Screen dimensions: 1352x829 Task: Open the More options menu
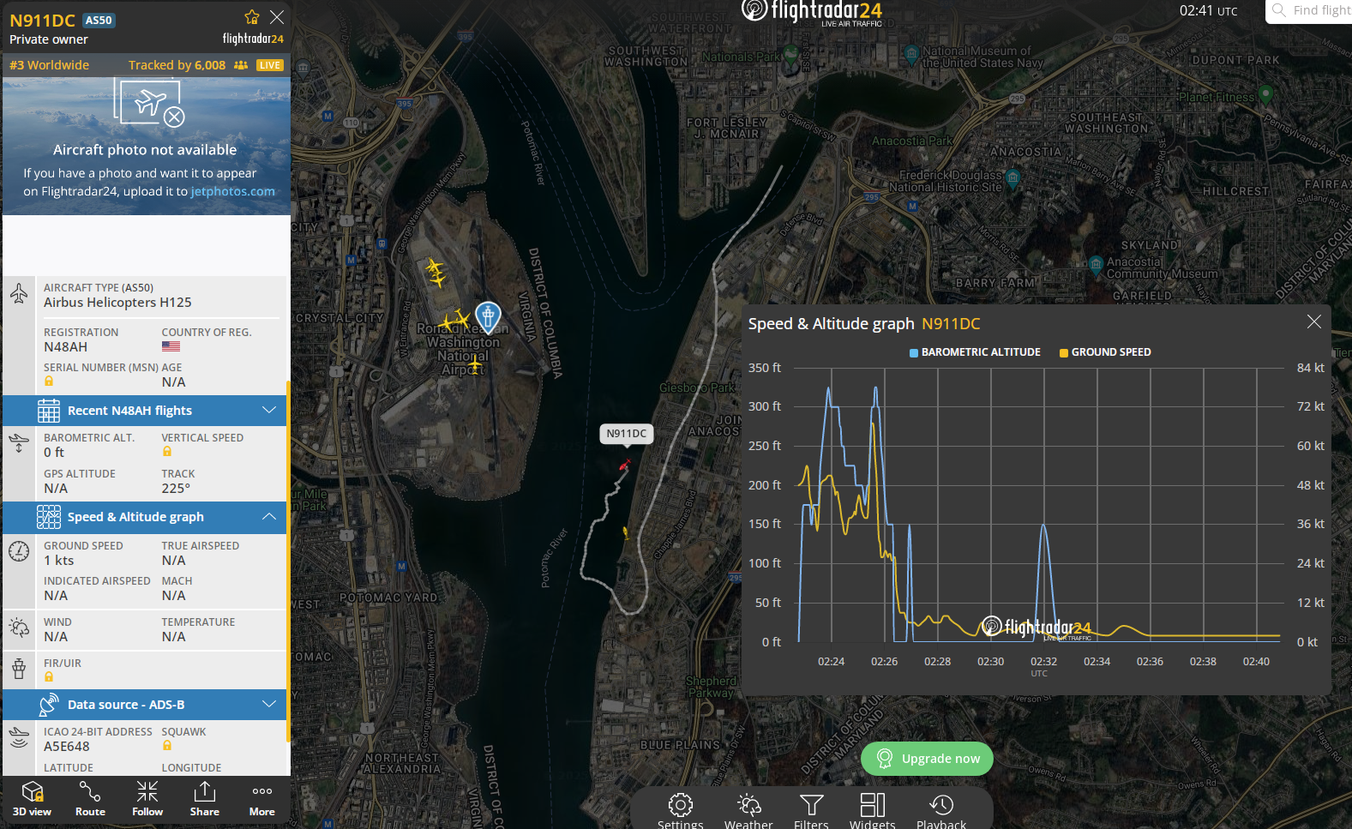(262, 799)
